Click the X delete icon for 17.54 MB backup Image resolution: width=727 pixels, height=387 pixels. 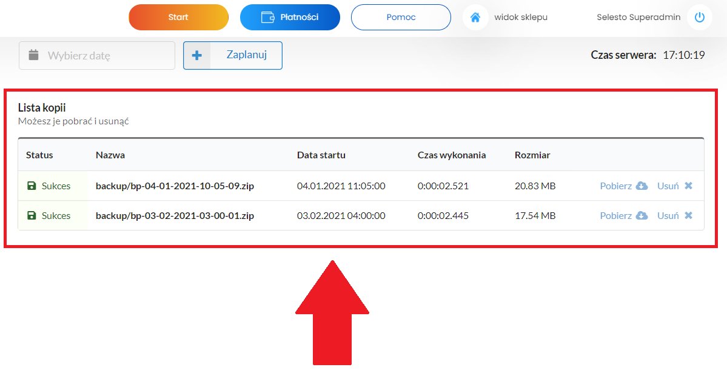pos(689,216)
